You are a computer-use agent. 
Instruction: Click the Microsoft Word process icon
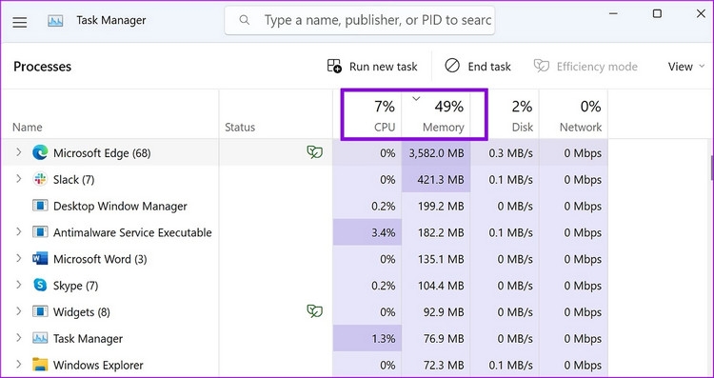pos(40,259)
